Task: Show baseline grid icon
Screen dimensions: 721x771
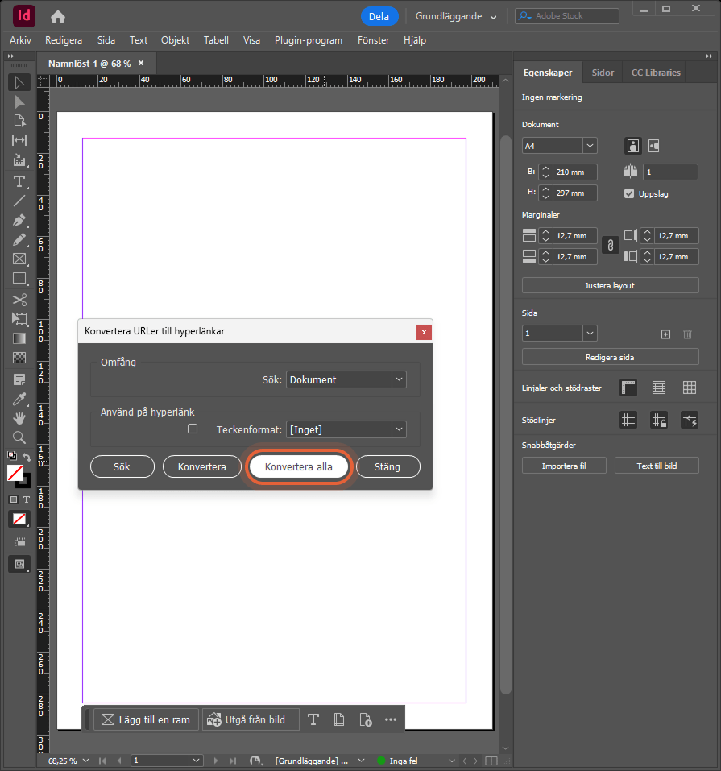Action: 658,388
